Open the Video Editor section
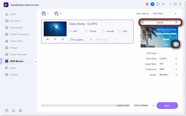The image size is (186, 116). pyautogui.click(x=14, y=41)
